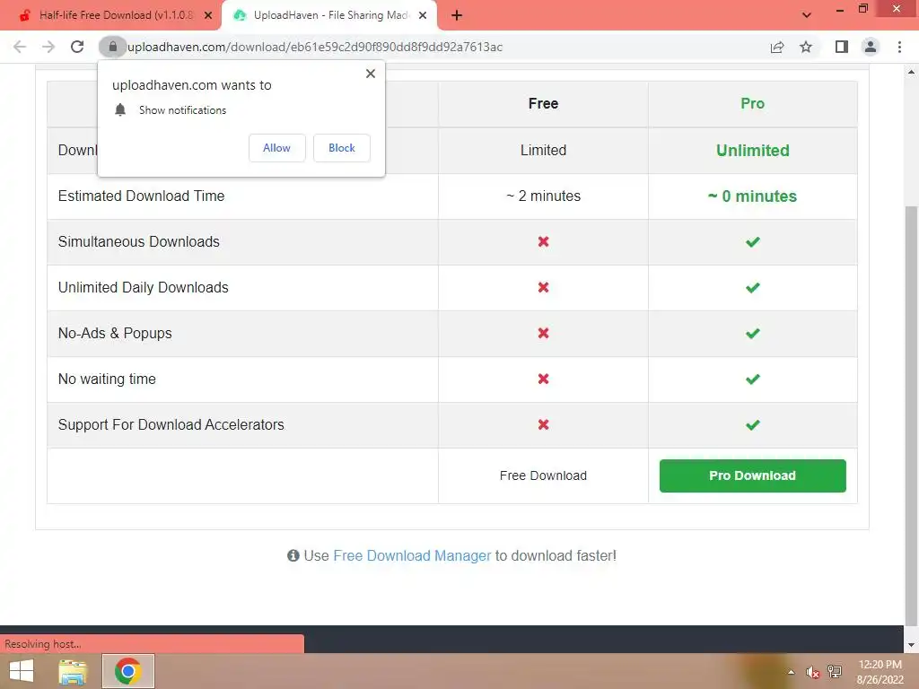Open a new tab with plus icon
Image resolution: width=919 pixels, height=689 pixels.
(457, 15)
